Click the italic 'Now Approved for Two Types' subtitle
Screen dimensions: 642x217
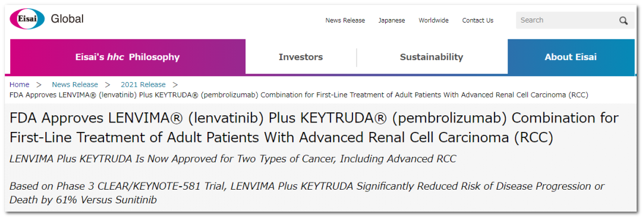[232, 159]
